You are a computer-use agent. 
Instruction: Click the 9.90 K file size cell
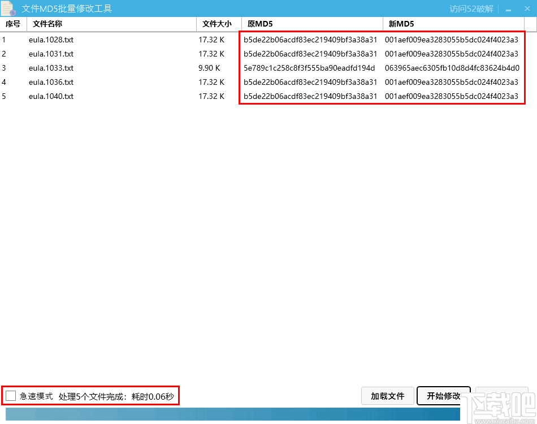click(x=209, y=68)
